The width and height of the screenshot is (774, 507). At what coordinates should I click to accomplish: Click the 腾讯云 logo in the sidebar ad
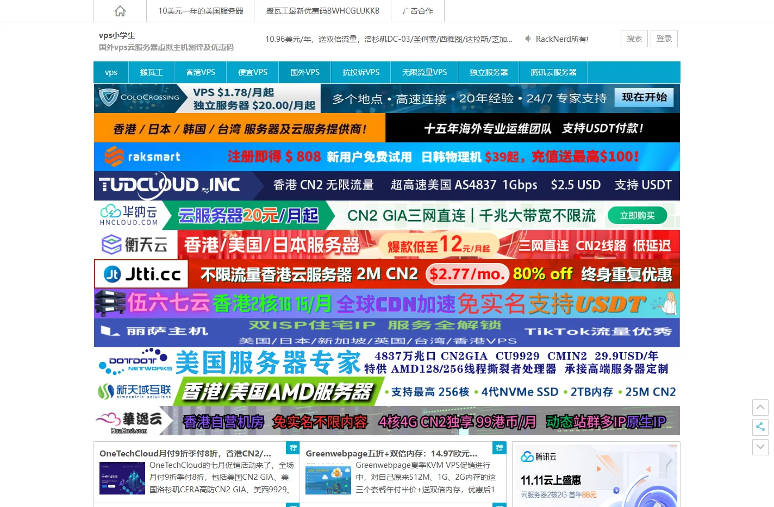(539, 456)
